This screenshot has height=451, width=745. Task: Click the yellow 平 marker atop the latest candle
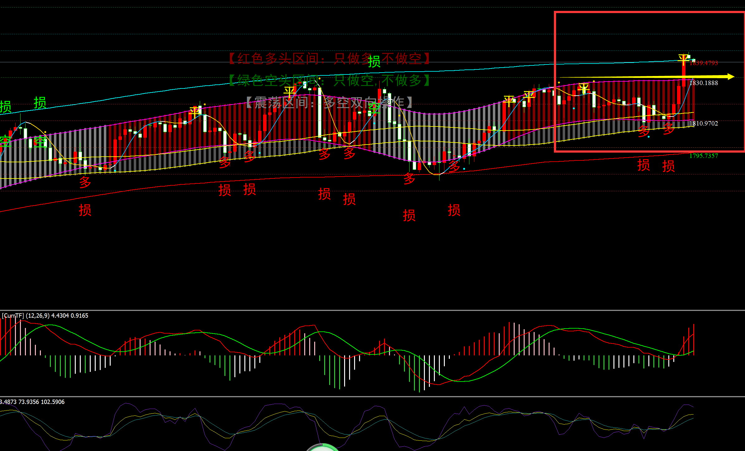pyautogui.click(x=684, y=59)
